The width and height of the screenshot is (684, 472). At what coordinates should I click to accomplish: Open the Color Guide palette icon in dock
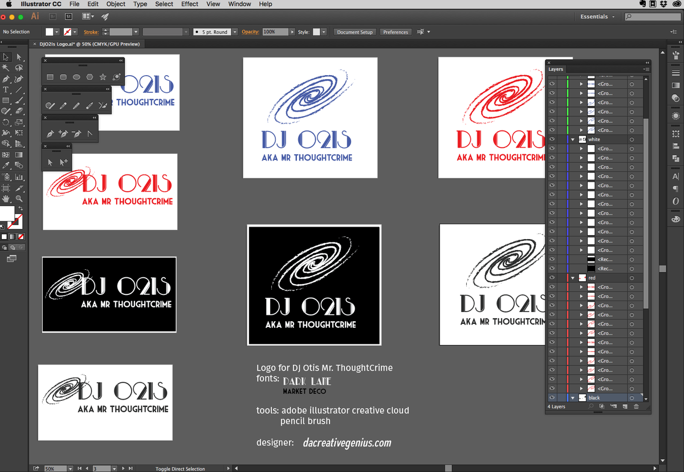click(675, 219)
